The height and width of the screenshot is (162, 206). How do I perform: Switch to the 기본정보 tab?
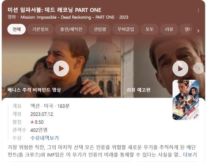pyautogui.click(x=40, y=29)
